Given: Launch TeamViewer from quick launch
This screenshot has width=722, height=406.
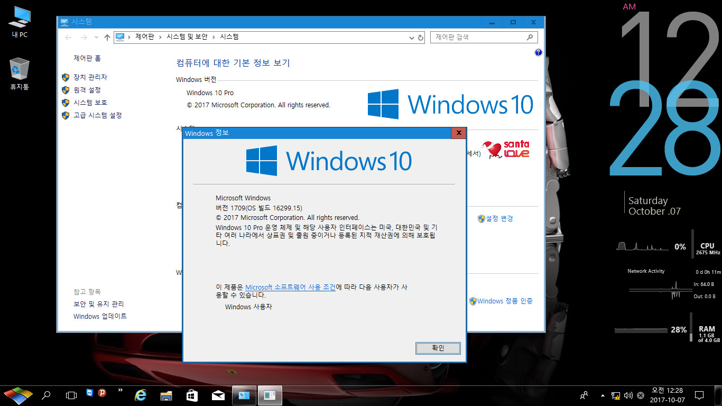Looking at the screenshot, I should click(89, 392).
